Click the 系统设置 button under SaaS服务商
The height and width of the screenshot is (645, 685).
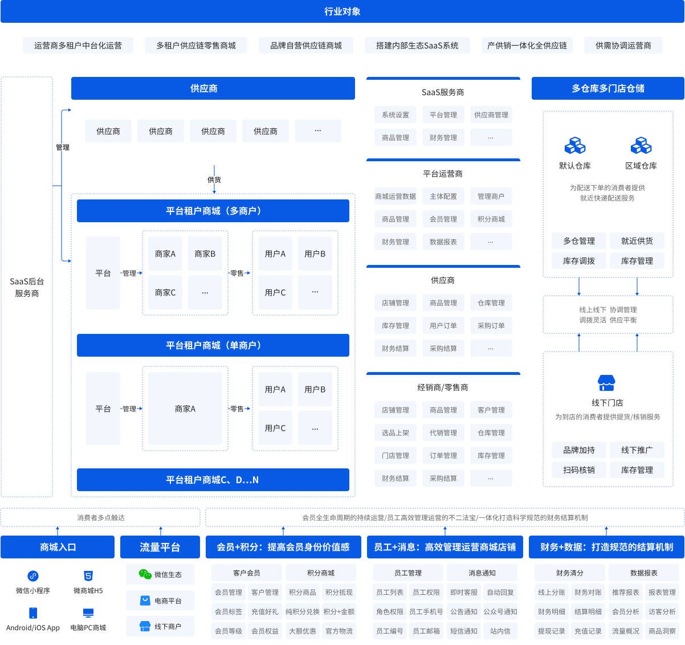point(395,115)
